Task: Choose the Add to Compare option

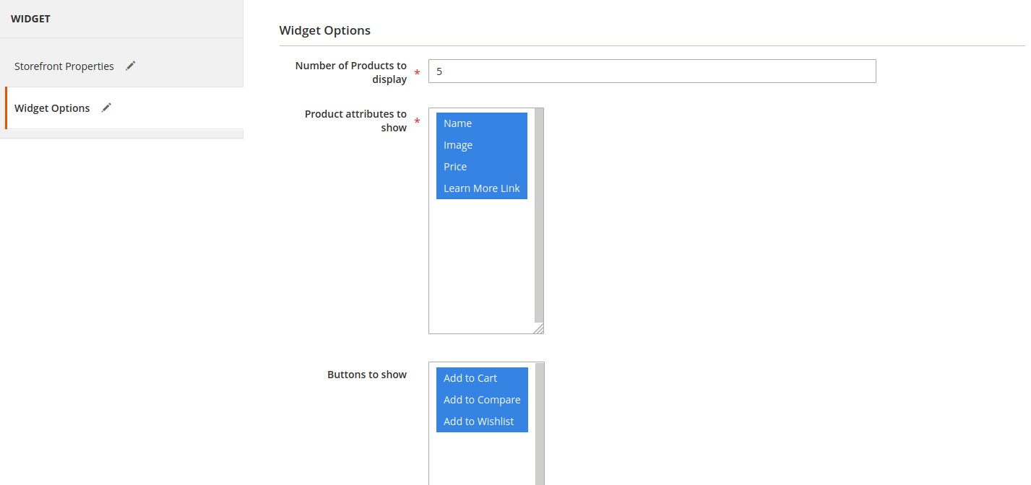Action: click(481, 400)
